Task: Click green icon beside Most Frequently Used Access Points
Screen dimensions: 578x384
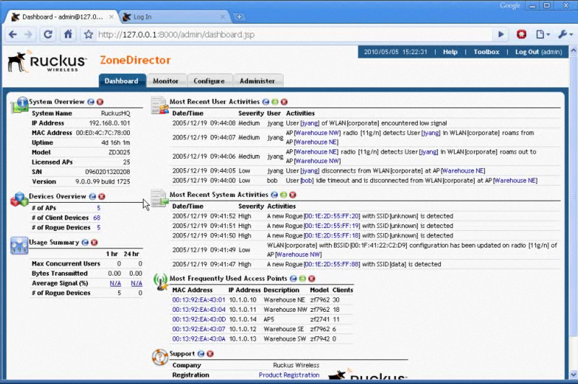Action: (x=302, y=279)
